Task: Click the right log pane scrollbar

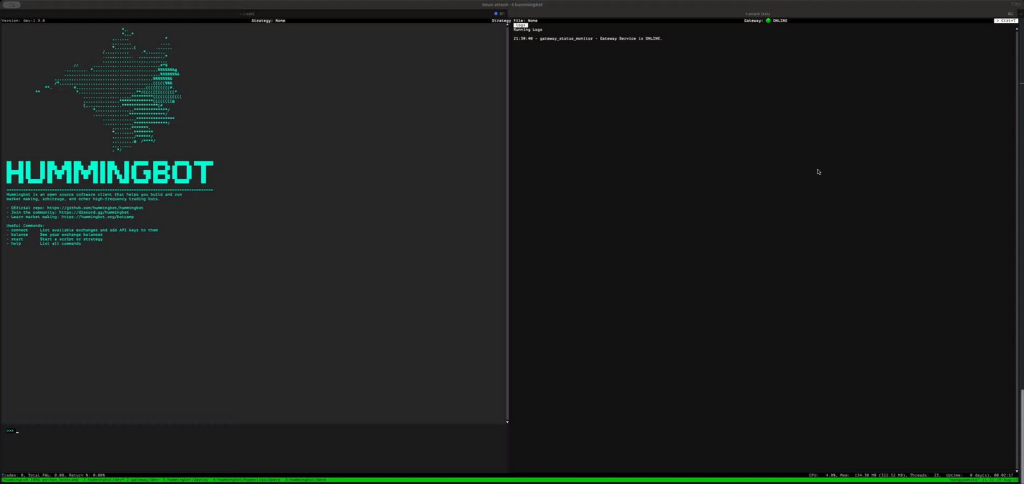Action: pyautogui.click(x=1017, y=249)
